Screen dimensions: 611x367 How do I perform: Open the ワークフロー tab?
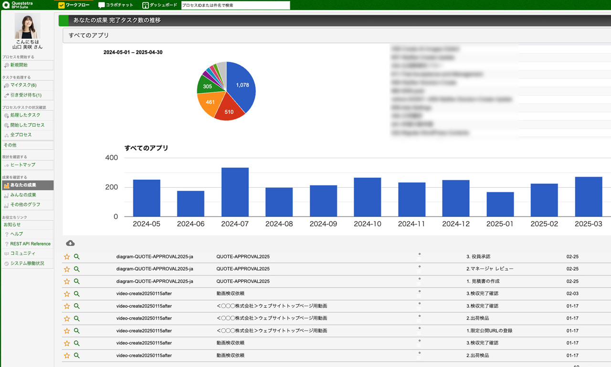pyautogui.click(x=74, y=5)
